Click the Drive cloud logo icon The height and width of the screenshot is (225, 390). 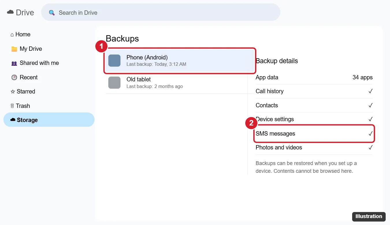(x=10, y=12)
